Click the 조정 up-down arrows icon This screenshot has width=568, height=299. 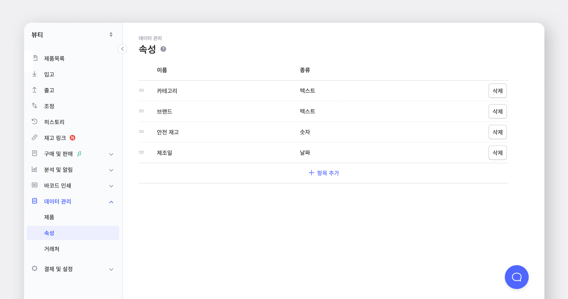click(x=34, y=106)
